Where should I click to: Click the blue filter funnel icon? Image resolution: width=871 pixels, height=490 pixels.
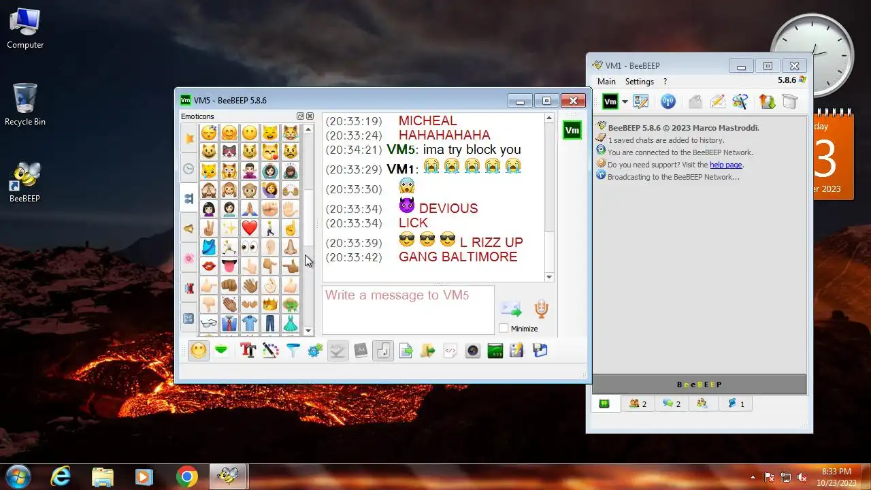click(x=293, y=350)
